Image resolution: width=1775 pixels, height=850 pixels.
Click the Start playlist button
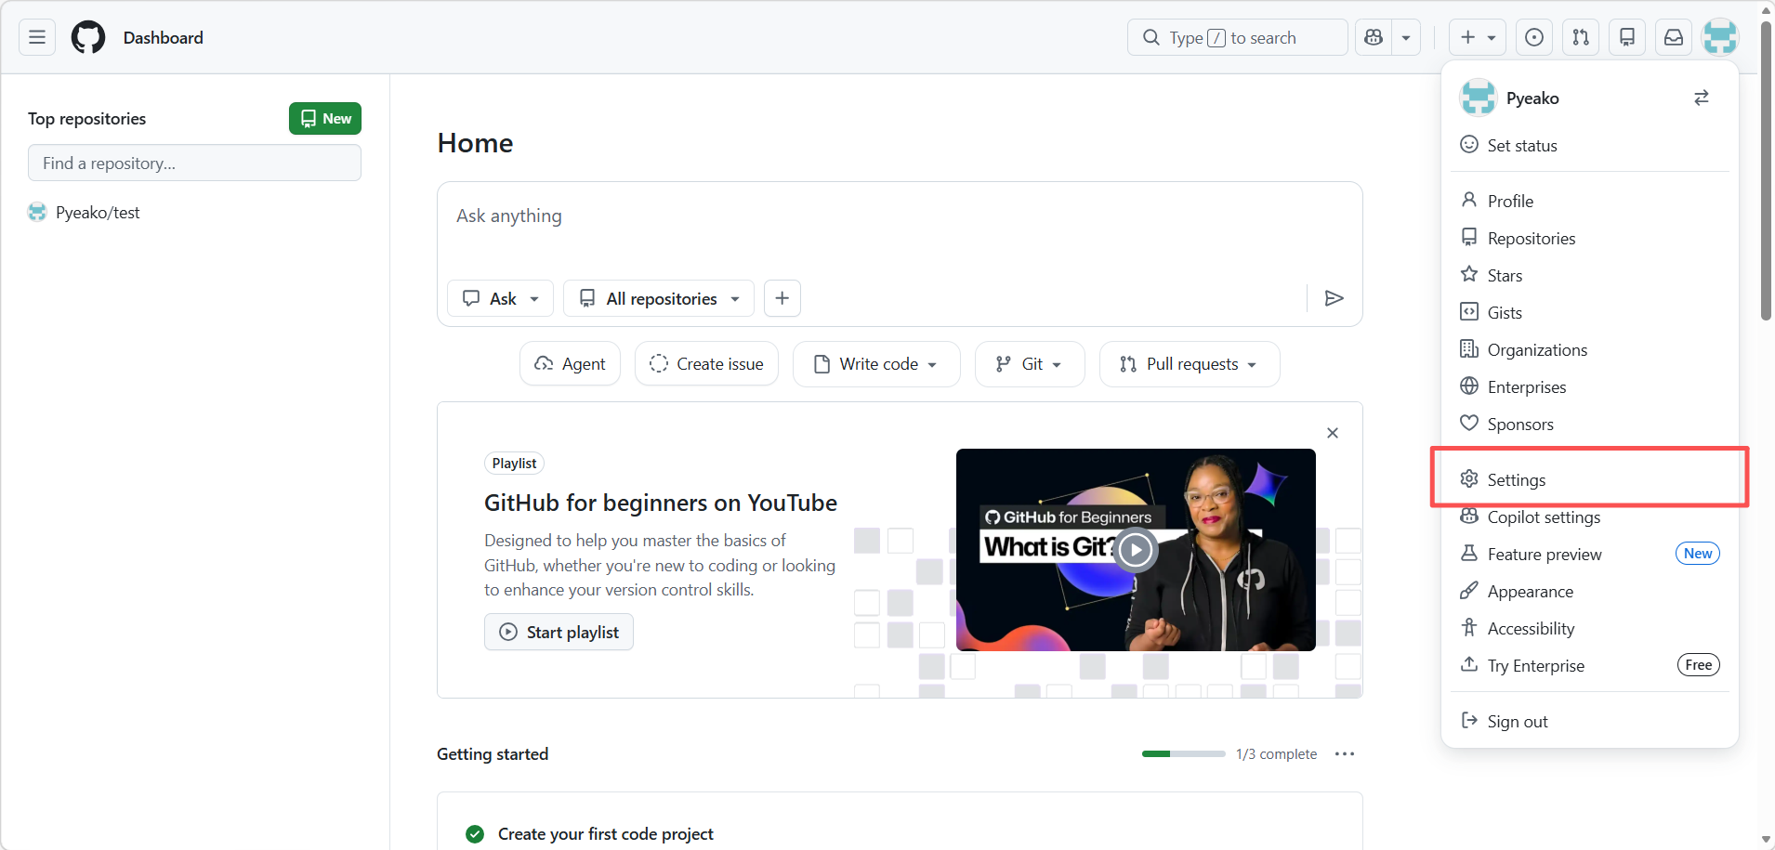tap(559, 632)
